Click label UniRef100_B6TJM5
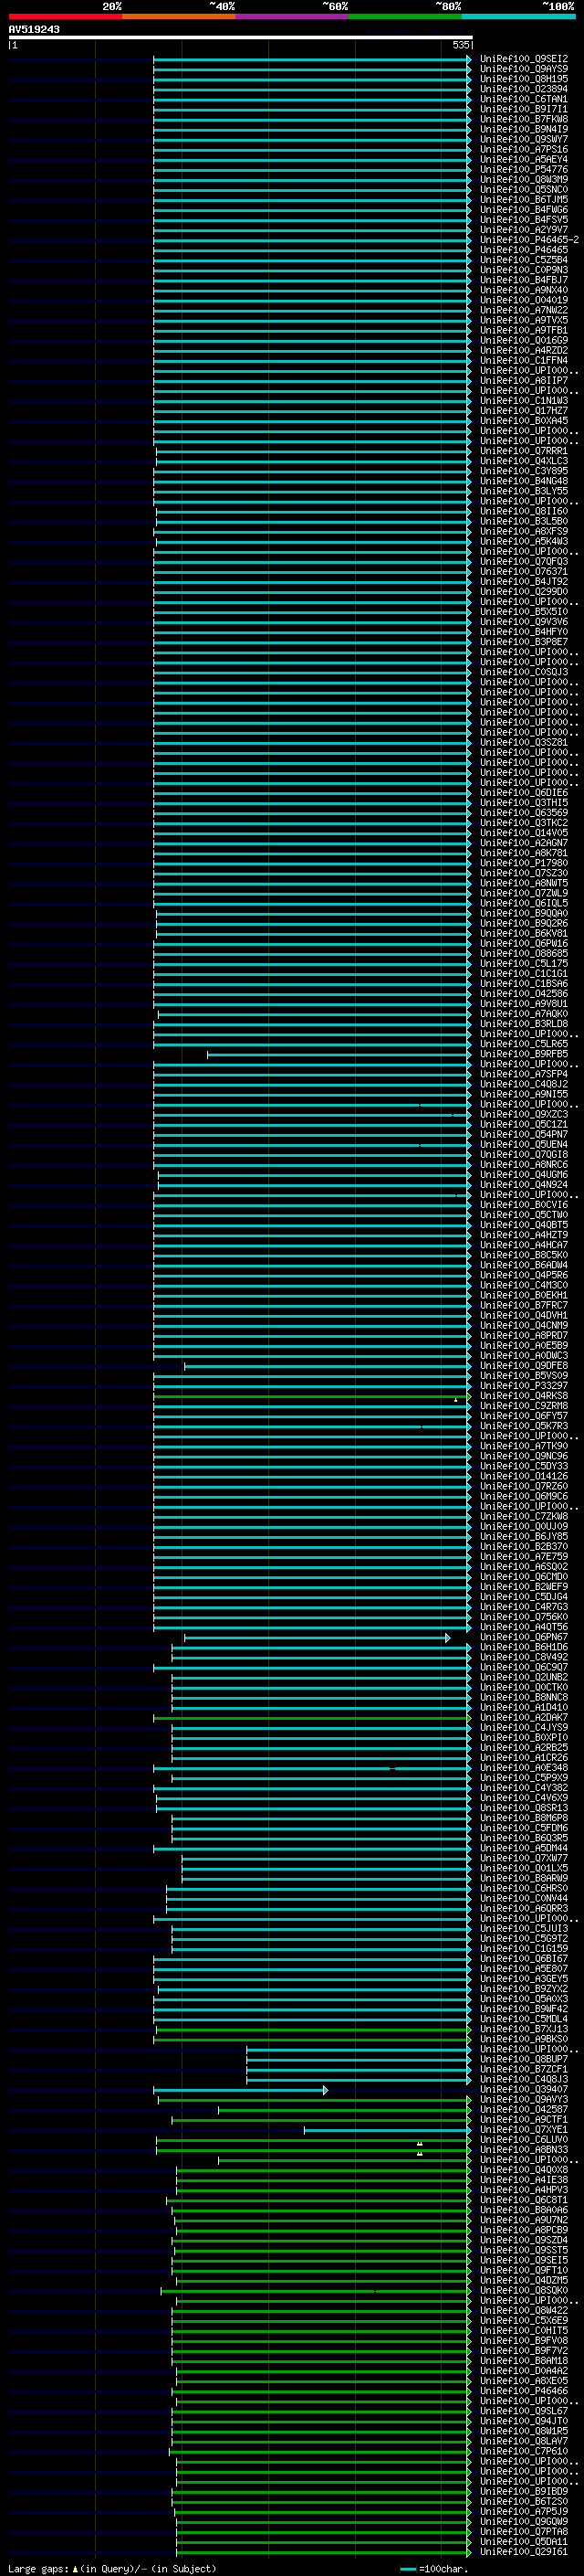584x2576 pixels. (524, 199)
